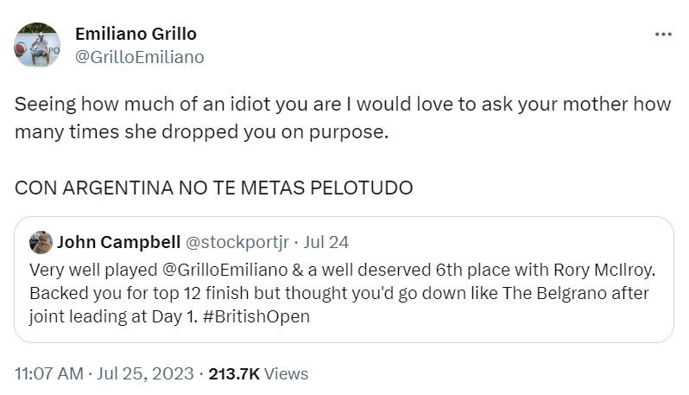Viewport: 689px width, 395px height.
Task: Click the "CON ARGENTINA NO TE METAS PELOTUDO" line
Action: click(214, 188)
